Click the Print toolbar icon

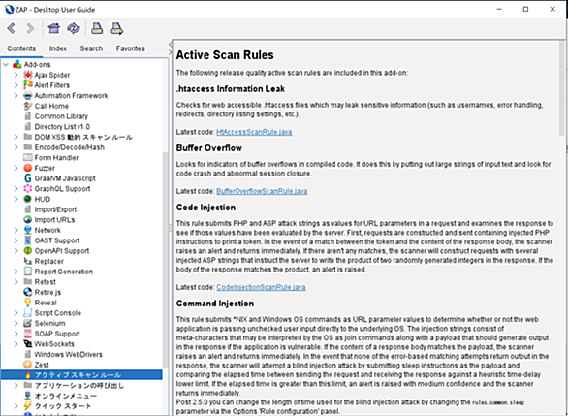tap(97, 28)
